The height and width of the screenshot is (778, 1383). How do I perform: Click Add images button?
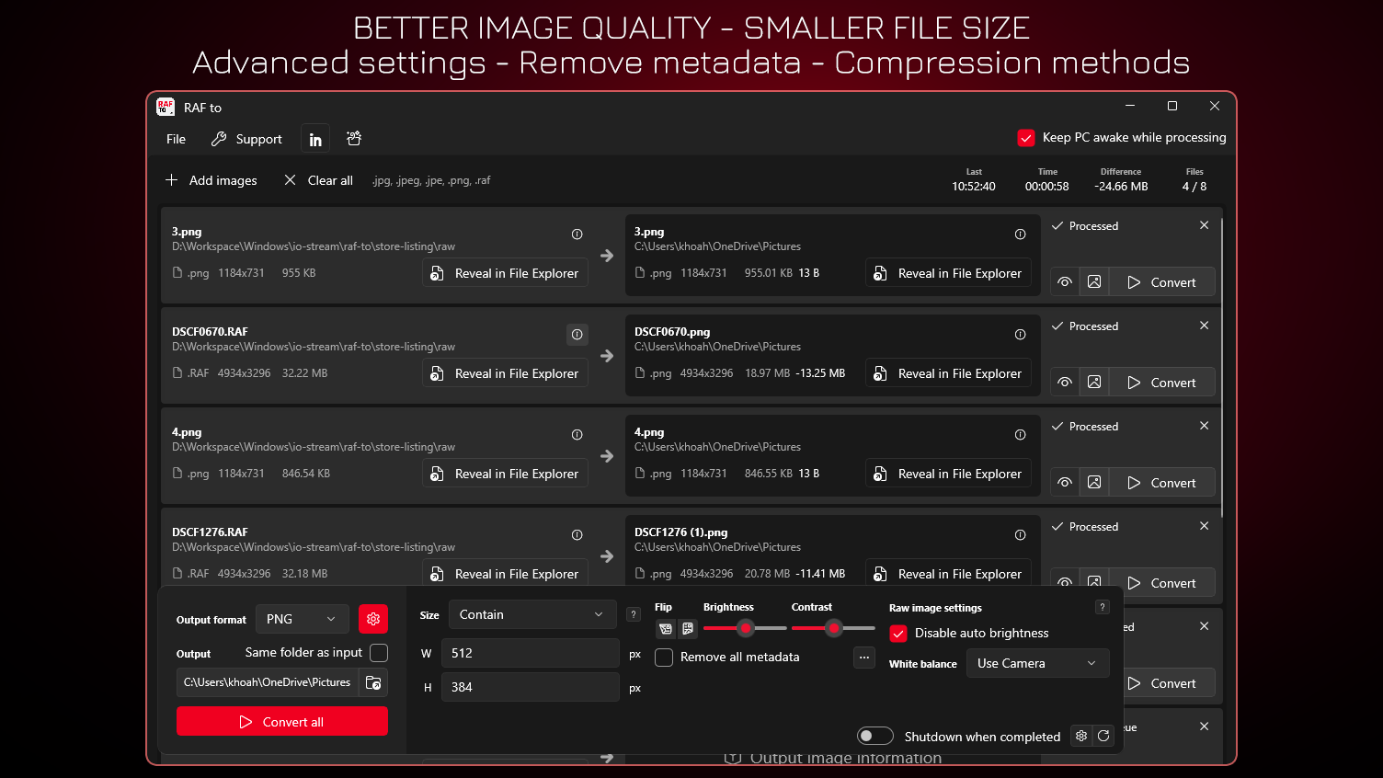coord(211,180)
